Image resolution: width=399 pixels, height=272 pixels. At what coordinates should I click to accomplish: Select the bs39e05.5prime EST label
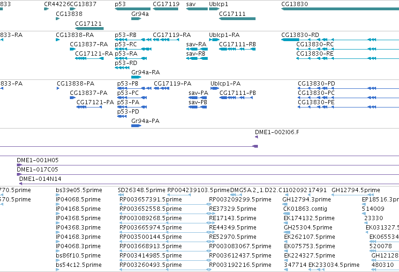pos(79,190)
